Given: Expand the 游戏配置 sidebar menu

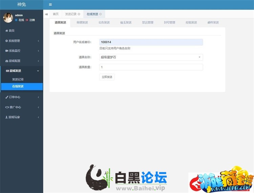Looking at the screenshot, I should 22,61.
